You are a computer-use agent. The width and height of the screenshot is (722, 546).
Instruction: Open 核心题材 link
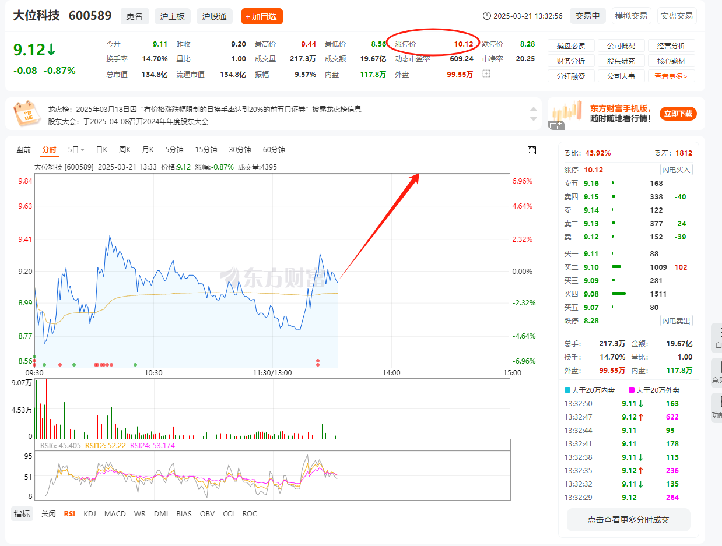tap(671, 61)
